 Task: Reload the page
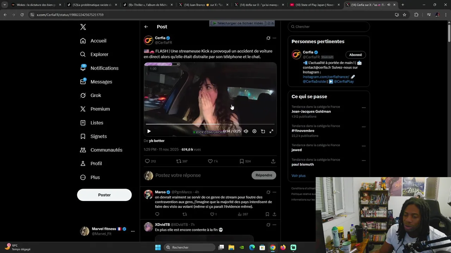tap(22, 15)
